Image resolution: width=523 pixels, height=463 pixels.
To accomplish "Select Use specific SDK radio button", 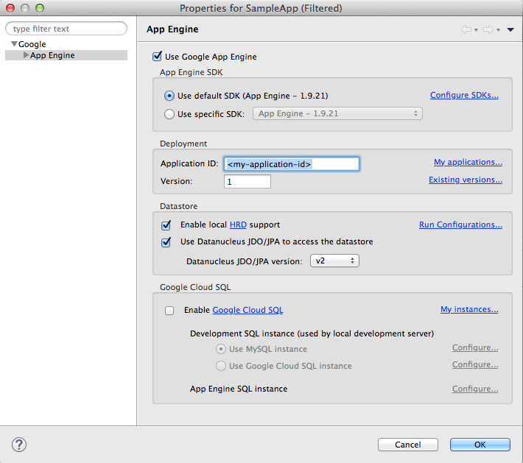I will point(169,114).
